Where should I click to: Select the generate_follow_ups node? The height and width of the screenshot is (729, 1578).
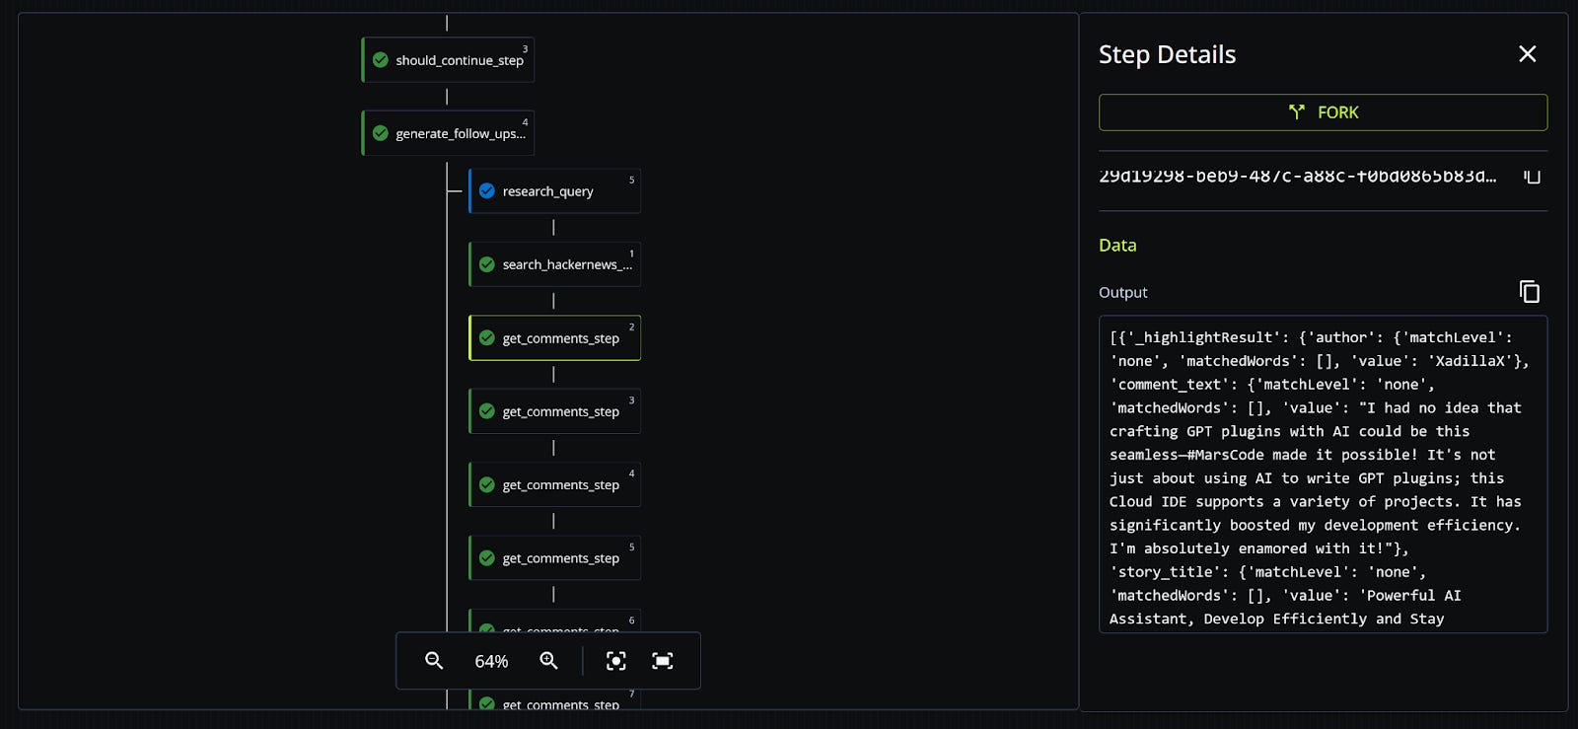click(x=448, y=133)
